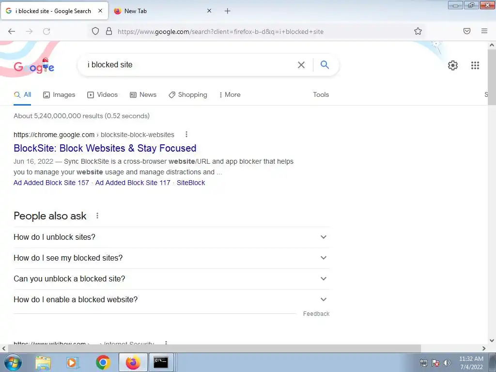Viewport: 496px width, 372px height.
Task: Click the vertical scrollbar up arrow
Action: pyautogui.click(x=492, y=45)
